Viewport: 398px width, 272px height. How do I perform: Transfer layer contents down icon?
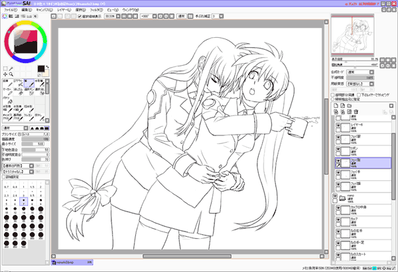point(336,111)
